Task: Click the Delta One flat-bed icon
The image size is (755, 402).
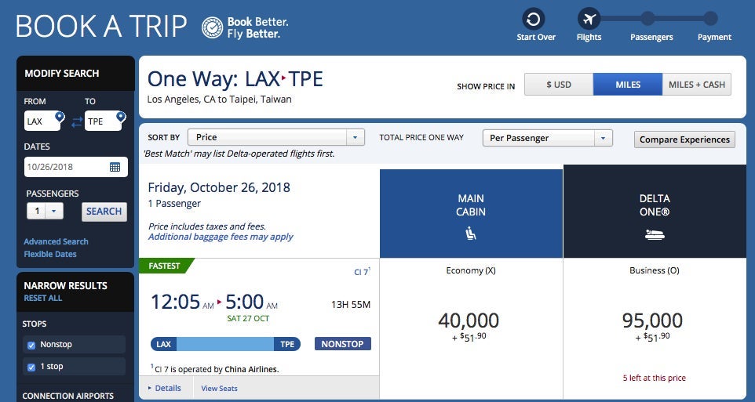Action: point(654,233)
